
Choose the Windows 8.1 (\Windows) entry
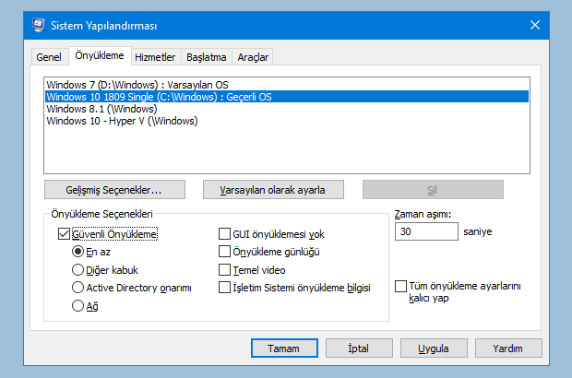coord(286,109)
